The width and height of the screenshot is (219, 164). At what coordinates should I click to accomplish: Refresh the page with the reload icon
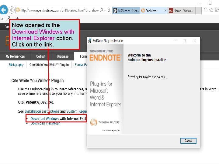109,10
